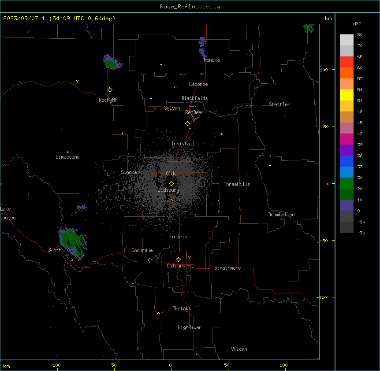Click the Lacombe city label
Viewport: 380px width, 371px height.
[198, 84]
